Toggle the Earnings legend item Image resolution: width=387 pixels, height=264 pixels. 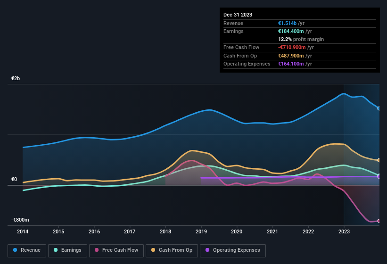tap(67, 250)
